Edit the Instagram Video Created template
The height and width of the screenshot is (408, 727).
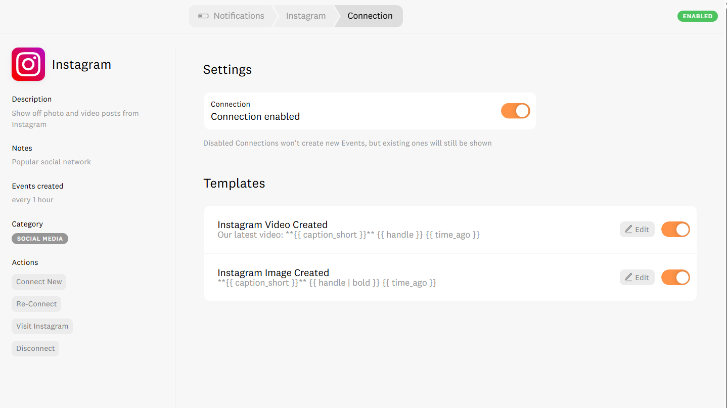point(637,230)
